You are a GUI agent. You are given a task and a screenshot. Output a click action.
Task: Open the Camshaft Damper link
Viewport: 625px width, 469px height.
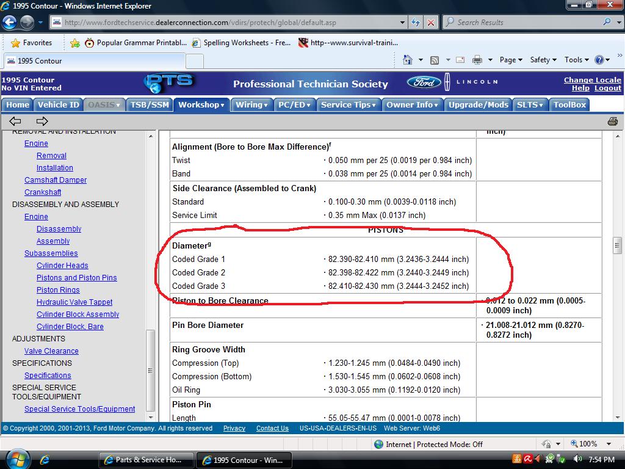tap(56, 180)
